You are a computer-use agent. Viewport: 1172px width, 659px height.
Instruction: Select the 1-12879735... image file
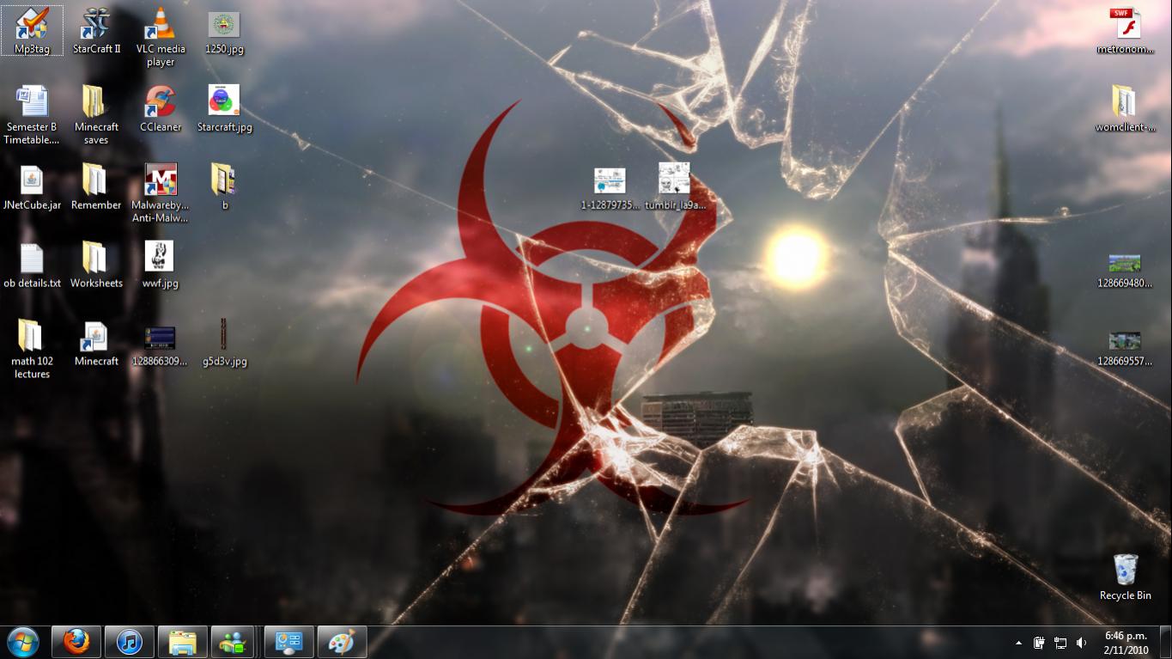pos(610,189)
